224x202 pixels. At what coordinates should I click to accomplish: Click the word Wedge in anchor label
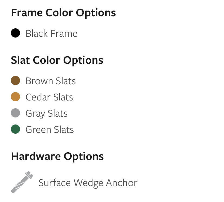88,183
